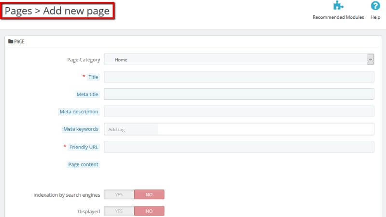The width and height of the screenshot is (386, 217).
Task: Focus the Meta description input field
Action: (239, 111)
